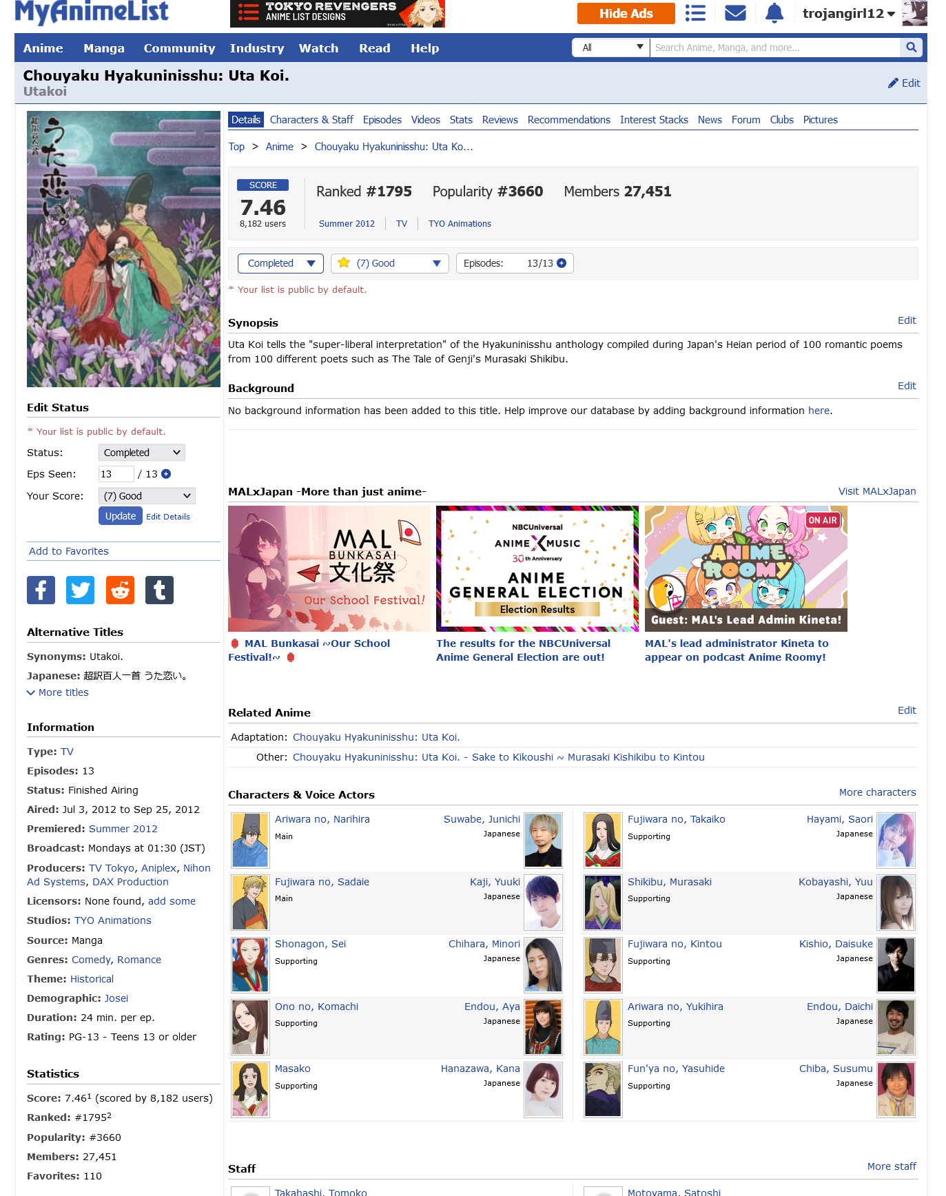
Task: Open the notifications bell icon
Action: [774, 13]
